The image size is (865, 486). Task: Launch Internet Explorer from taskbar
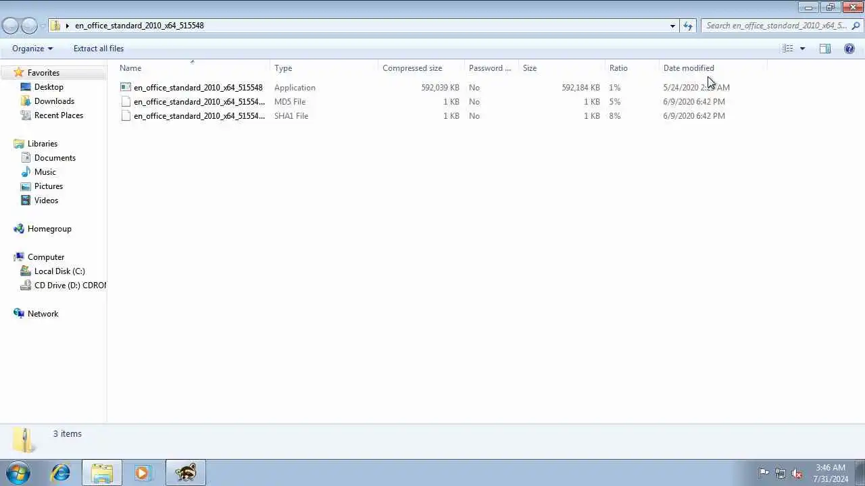61,473
